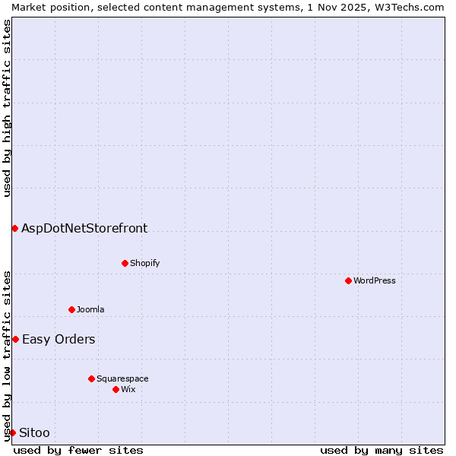Screen dimensions: 456x456
Task: Click the AspDotNetStorefront text label
Action: (84, 228)
